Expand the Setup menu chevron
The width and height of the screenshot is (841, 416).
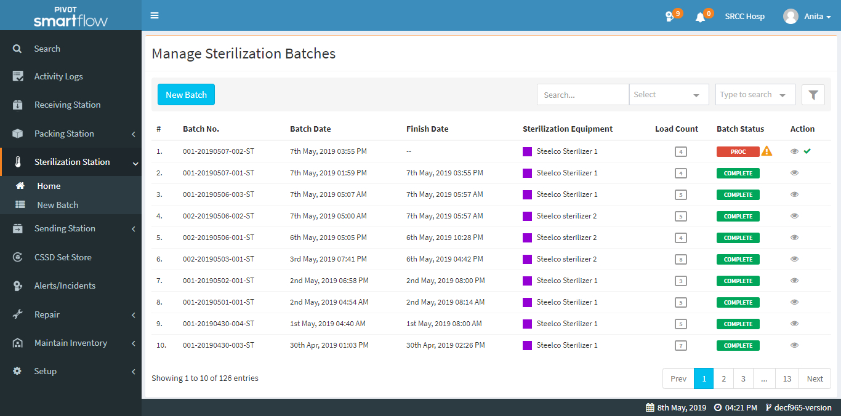[134, 372]
